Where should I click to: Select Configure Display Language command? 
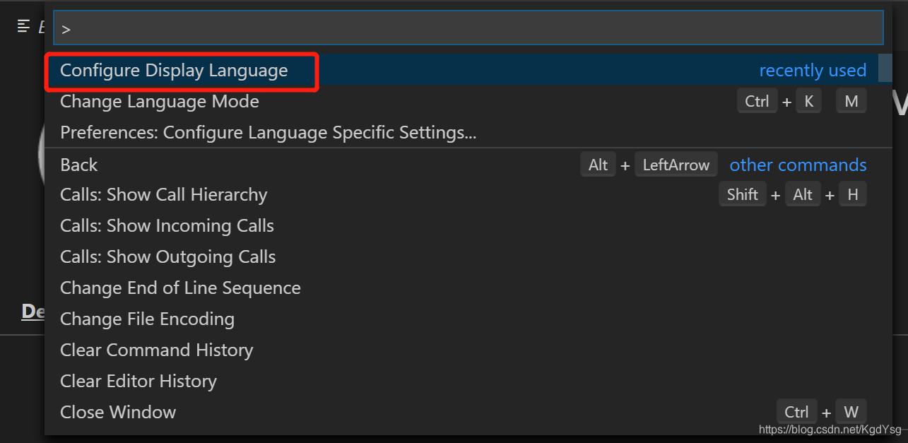pyautogui.click(x=174, y=71)
